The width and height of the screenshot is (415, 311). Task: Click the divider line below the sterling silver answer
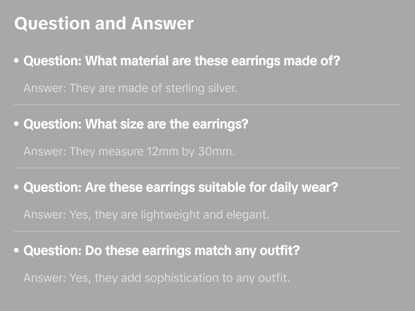[208, 105]
